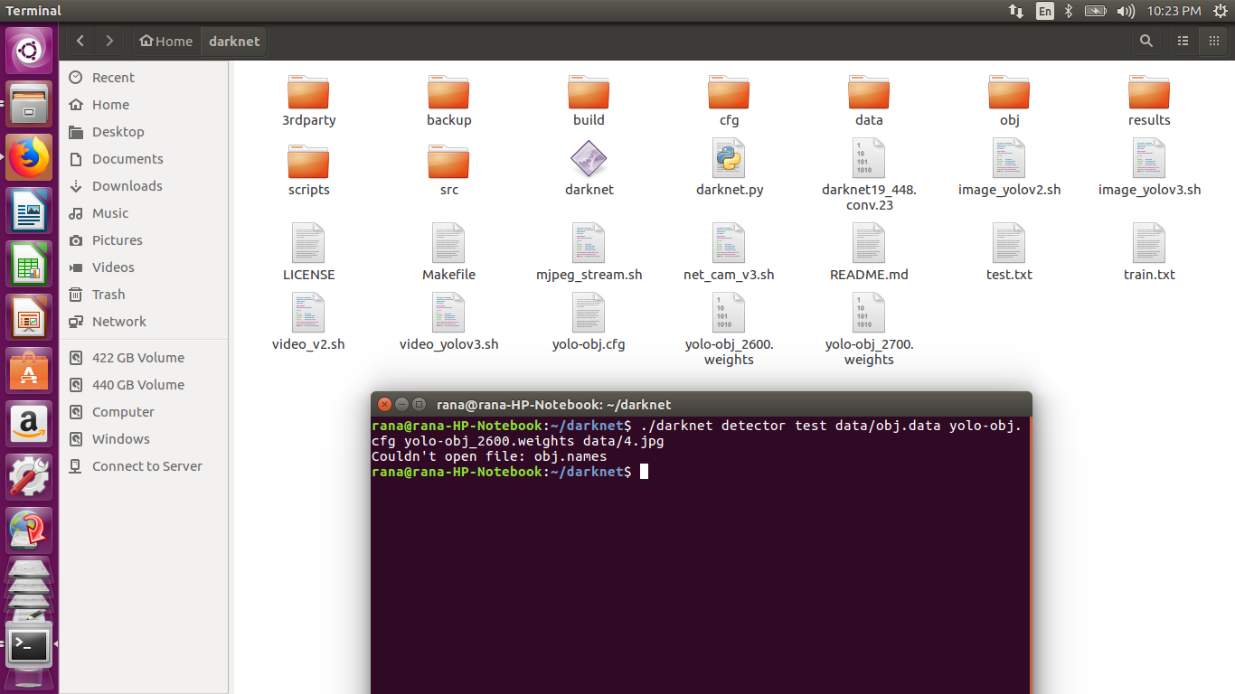Click the battery indicator
1235x694 pixels.
click(x=1093, y=11)
